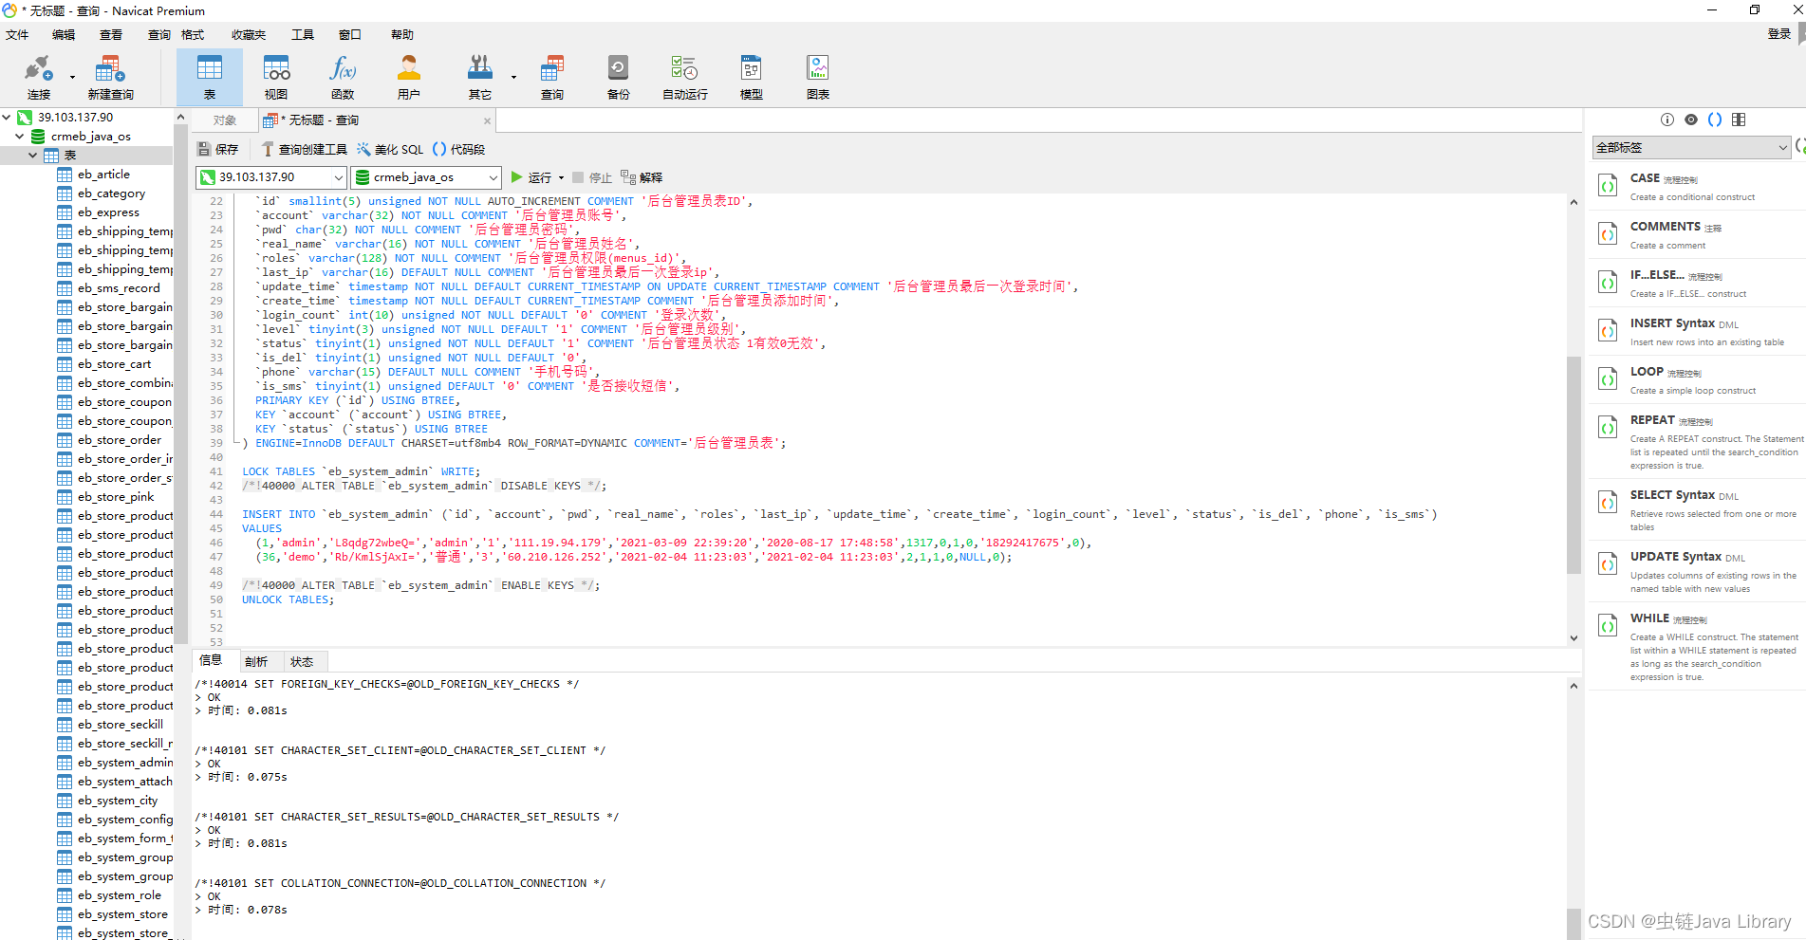
Task: Click the Others (其它) toolbar icon
Action: tap(480, 77)
